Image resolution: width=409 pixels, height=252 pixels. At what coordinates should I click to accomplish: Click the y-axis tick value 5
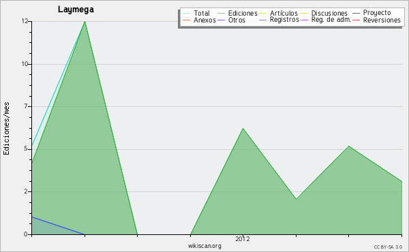coord(26,149)
